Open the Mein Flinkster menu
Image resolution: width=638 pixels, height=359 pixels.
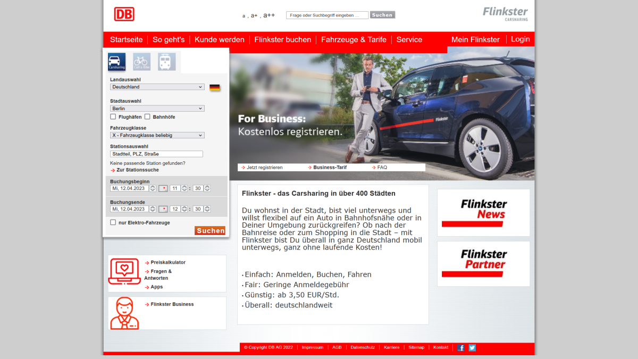click(x=475, y=39)
